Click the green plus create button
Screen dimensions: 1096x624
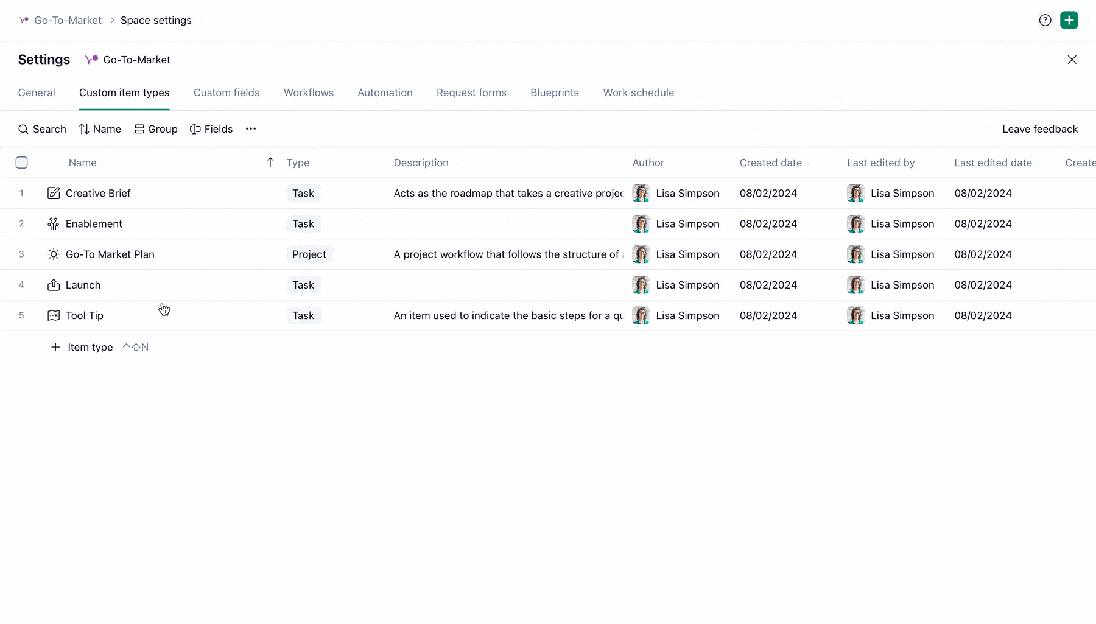[1069, 20]
